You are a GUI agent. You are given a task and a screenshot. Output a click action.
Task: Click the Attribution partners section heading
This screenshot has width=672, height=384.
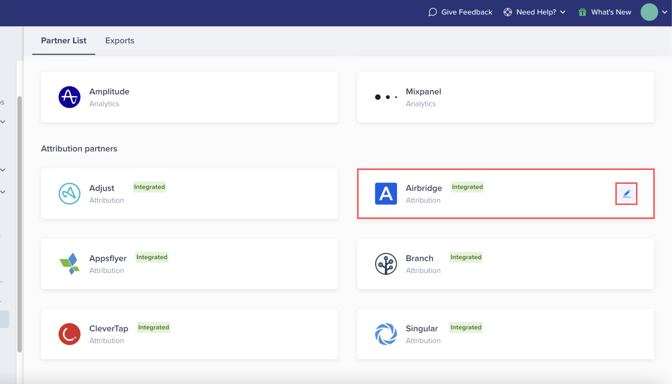[x=79, y=149]
